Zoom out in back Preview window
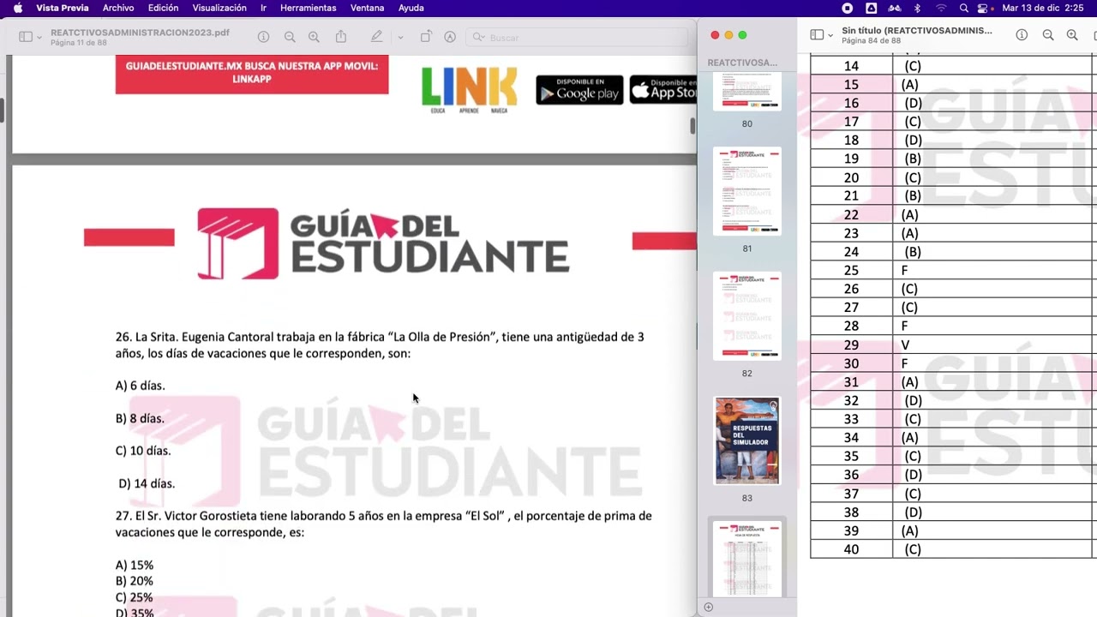The height and width of the screenshot is (617, 1097). (x=290, y=37)
